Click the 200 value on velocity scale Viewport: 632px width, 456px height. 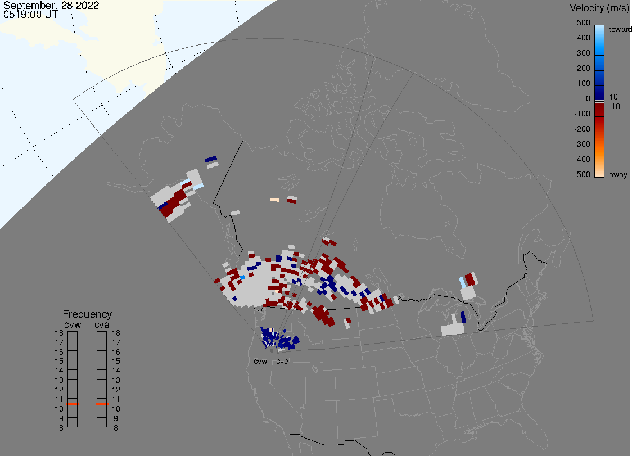pos(583,68)
